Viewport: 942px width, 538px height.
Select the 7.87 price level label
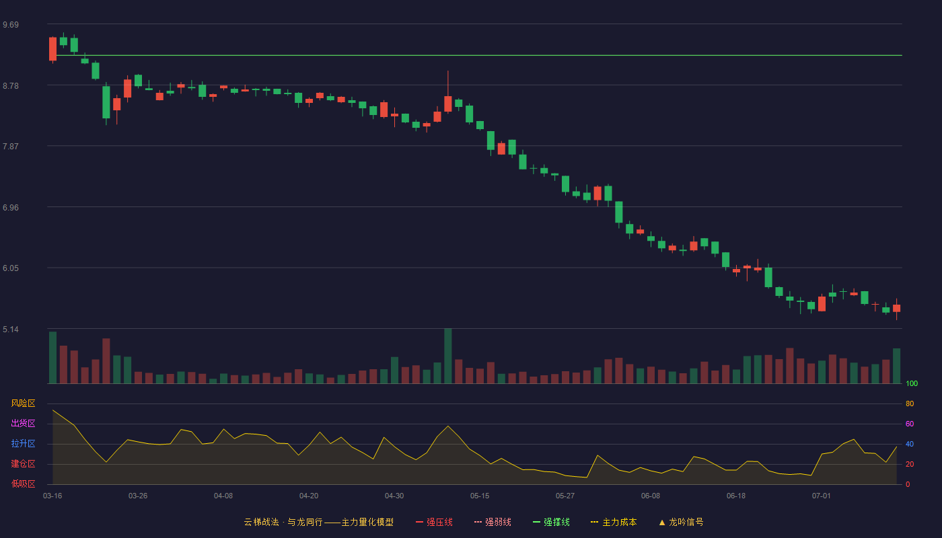11,147
